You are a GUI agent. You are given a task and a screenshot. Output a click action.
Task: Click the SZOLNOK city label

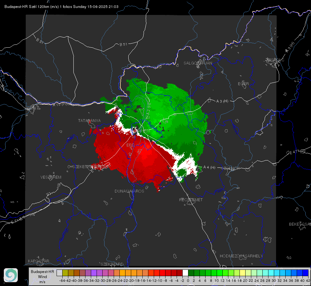click(231, 168)
